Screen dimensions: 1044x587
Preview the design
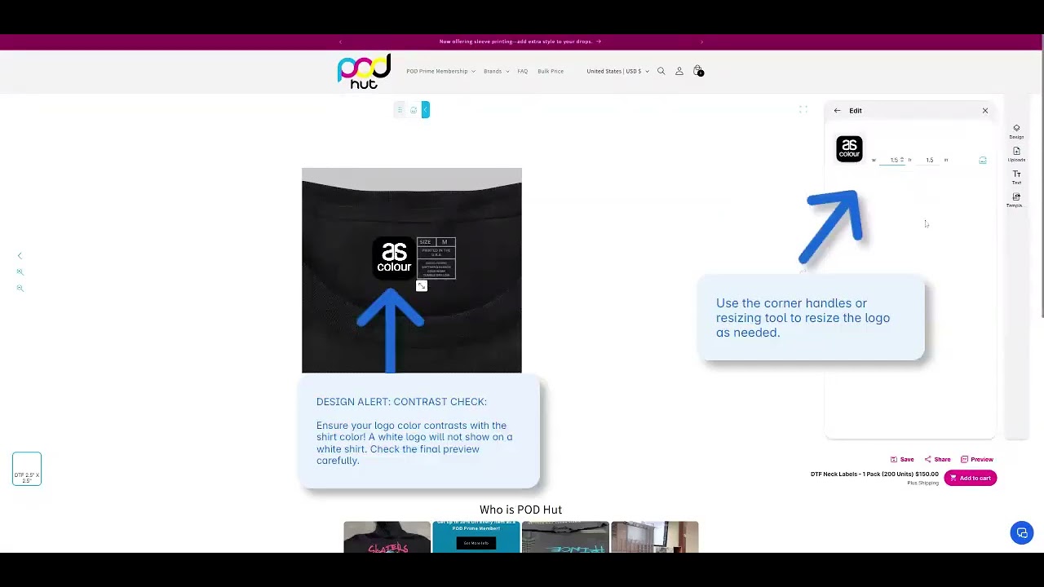click(977, 460)
